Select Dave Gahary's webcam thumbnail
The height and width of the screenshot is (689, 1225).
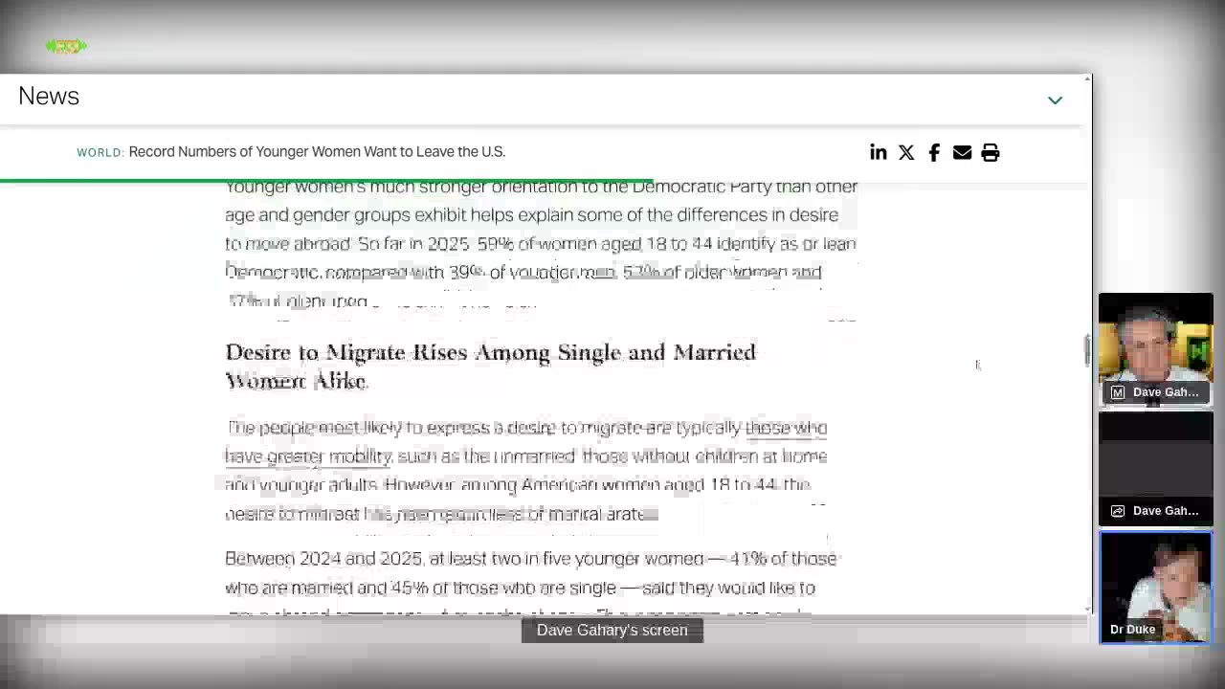tap(1156, 348)
